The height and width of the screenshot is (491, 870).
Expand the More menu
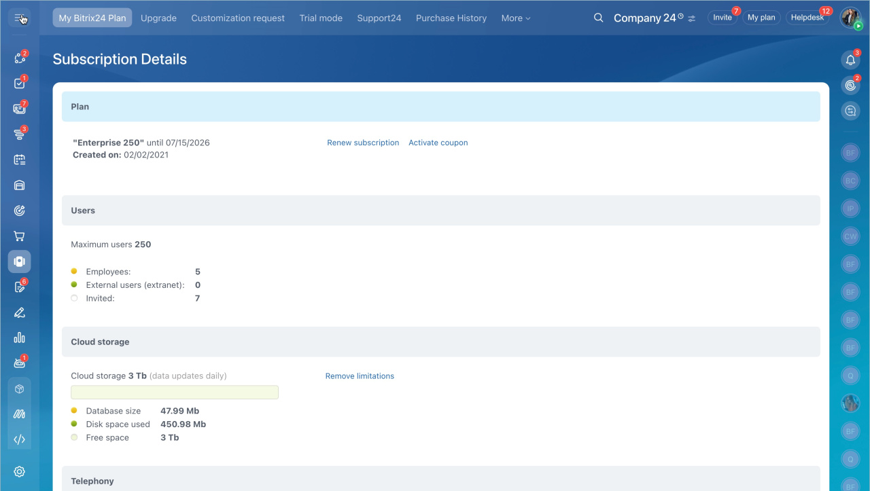click(x=516, y=18)
